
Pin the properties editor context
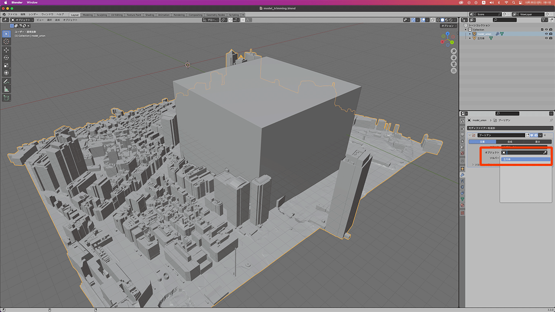(551, 120)
